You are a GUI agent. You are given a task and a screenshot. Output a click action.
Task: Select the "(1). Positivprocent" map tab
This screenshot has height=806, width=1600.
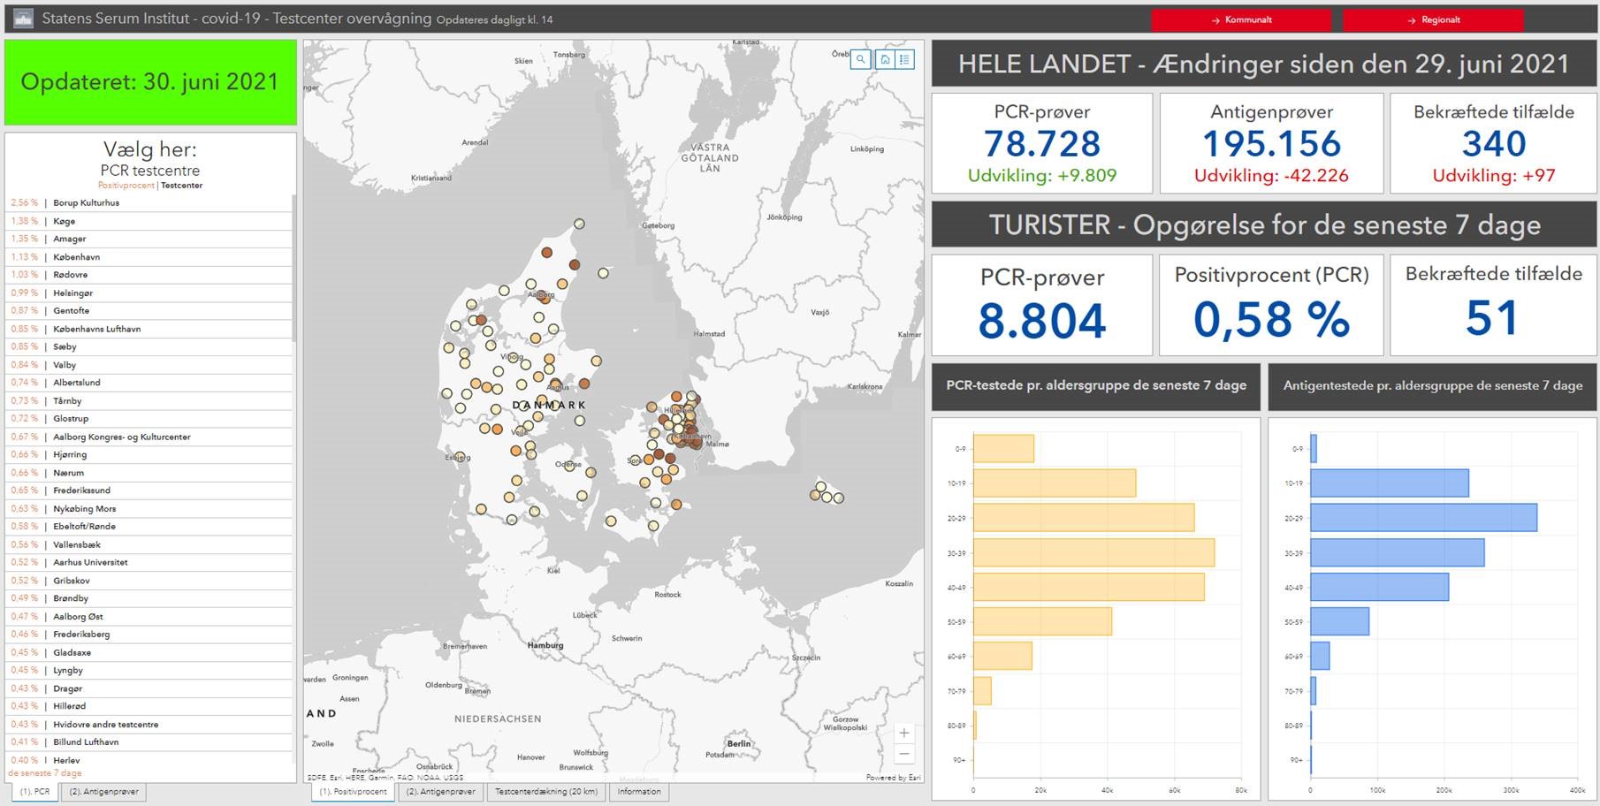354,792
